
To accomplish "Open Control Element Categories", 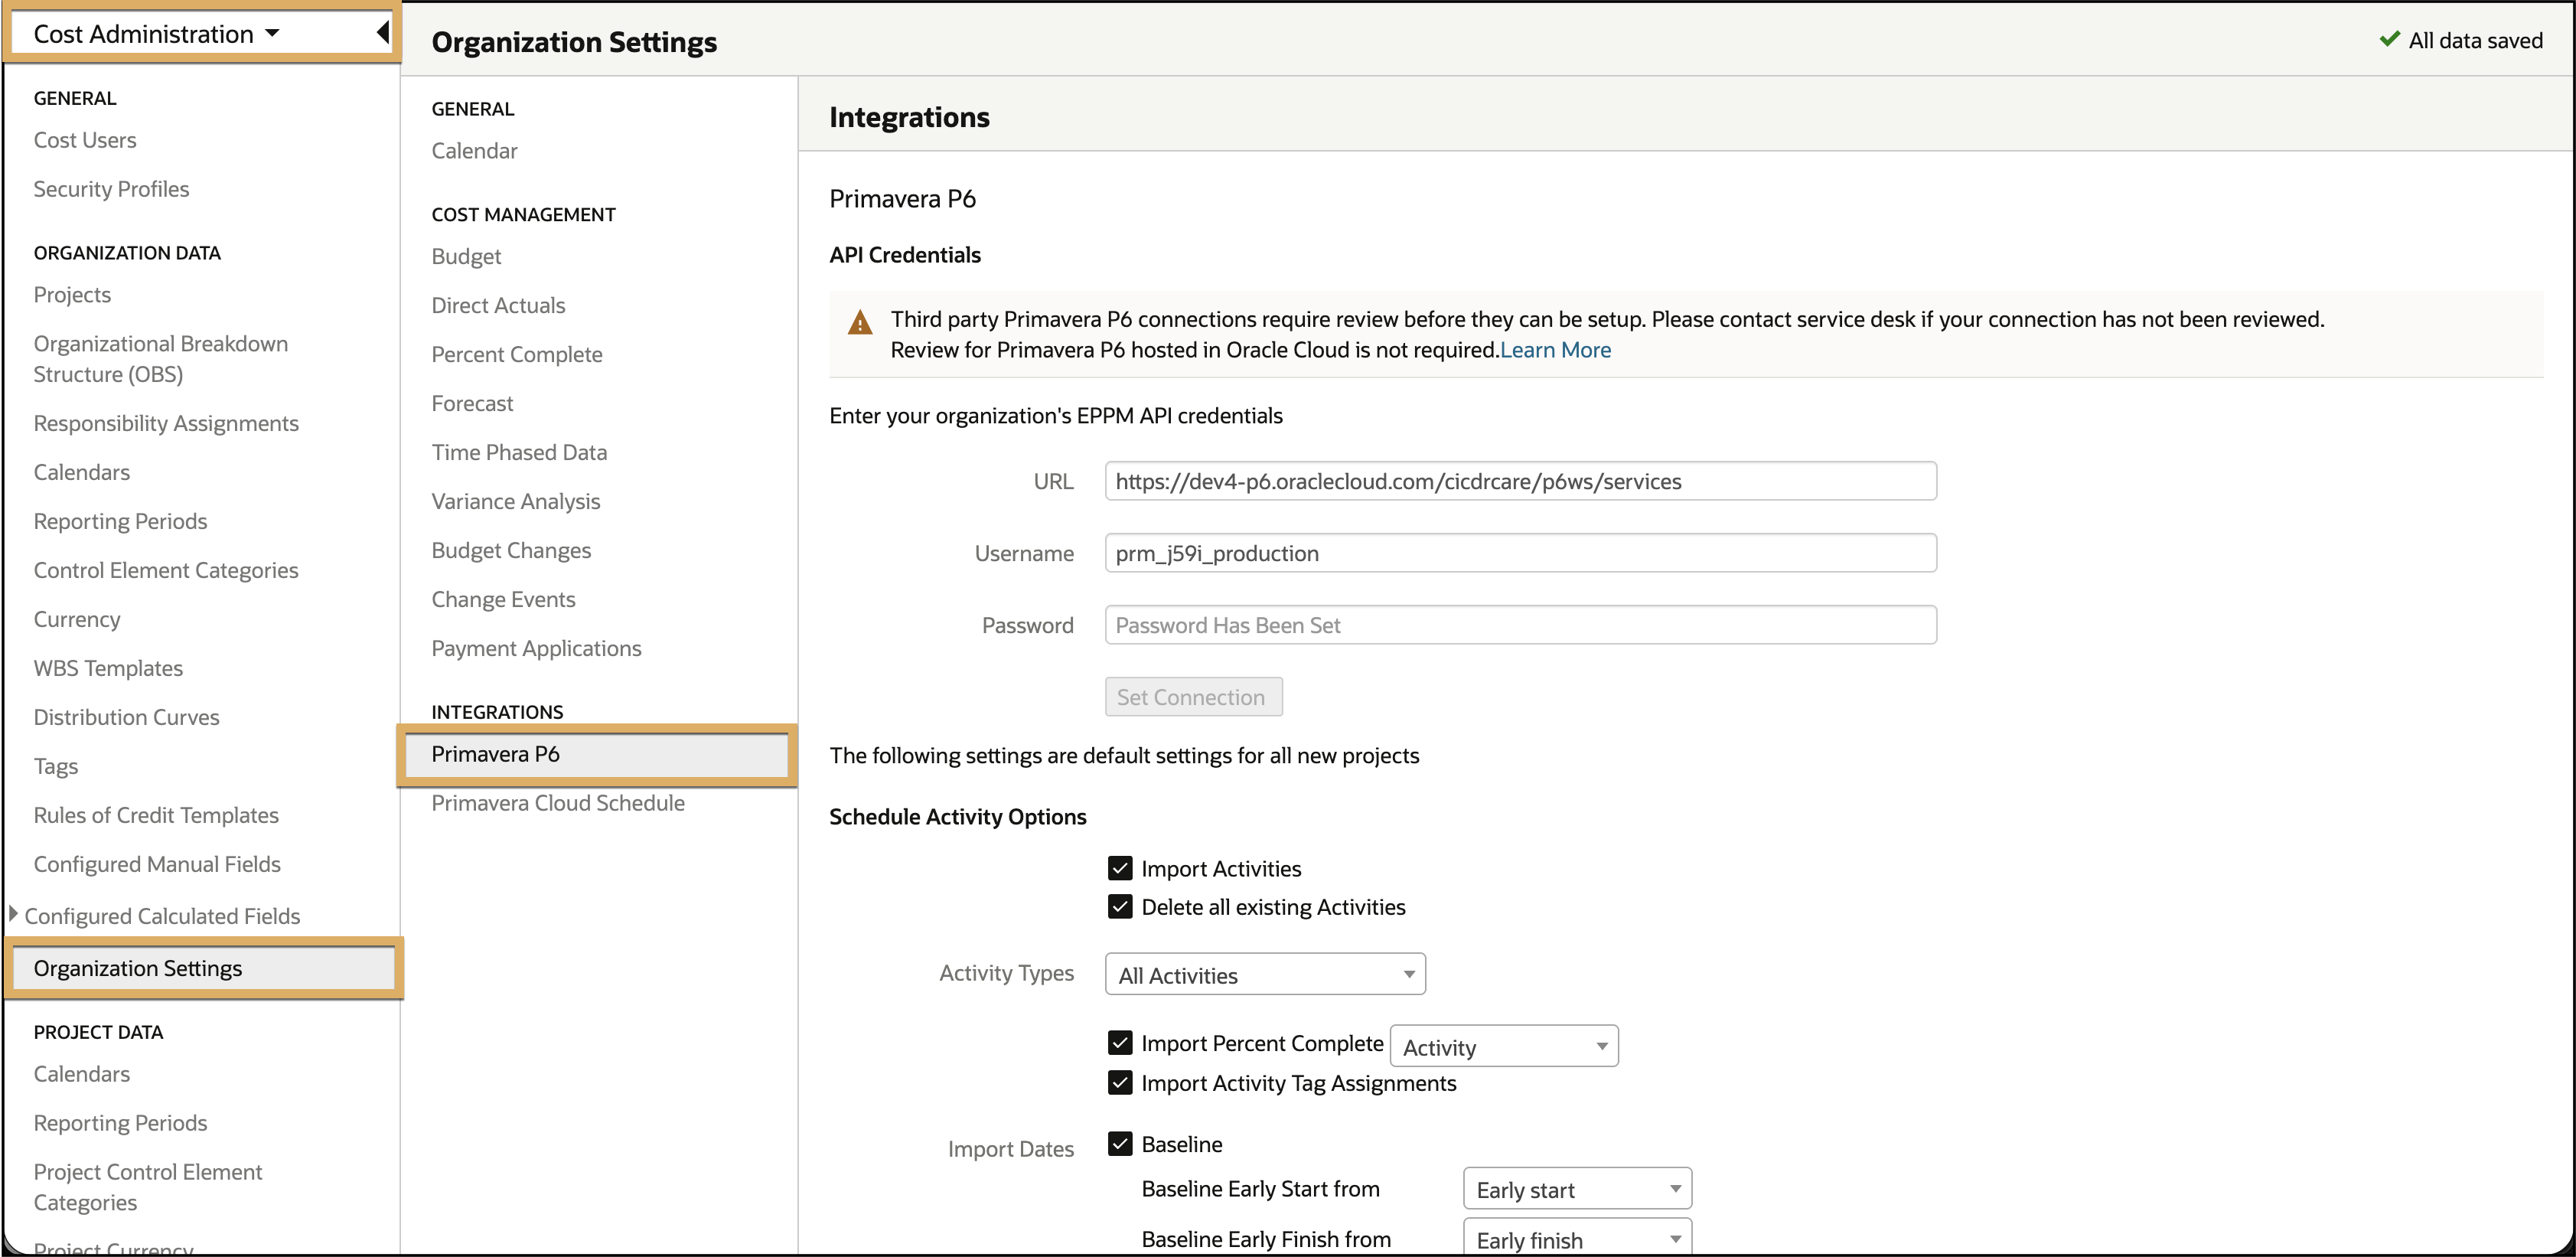I will click(x=166, y=570).
